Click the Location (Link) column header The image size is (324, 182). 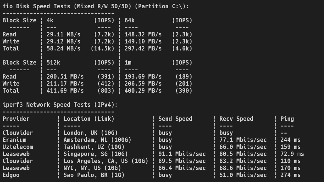(89, 119)
